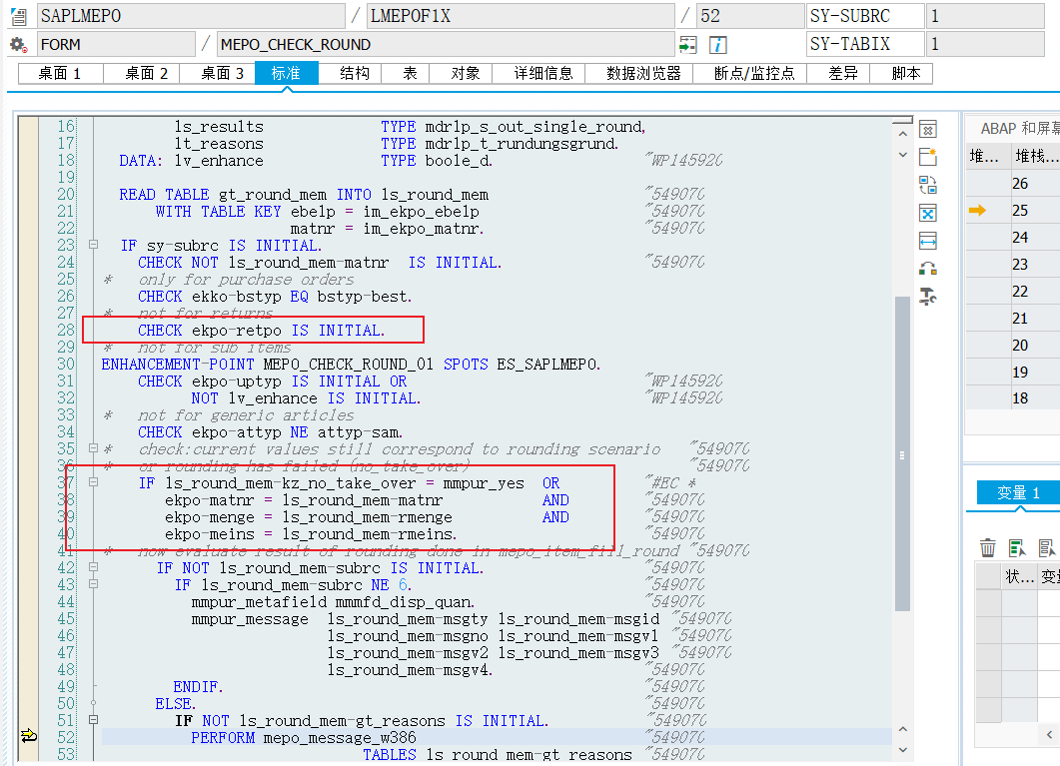Click the upper scroll-up chevron of the editor
This screenshot has height=766, width=1060.
(902, 134)
